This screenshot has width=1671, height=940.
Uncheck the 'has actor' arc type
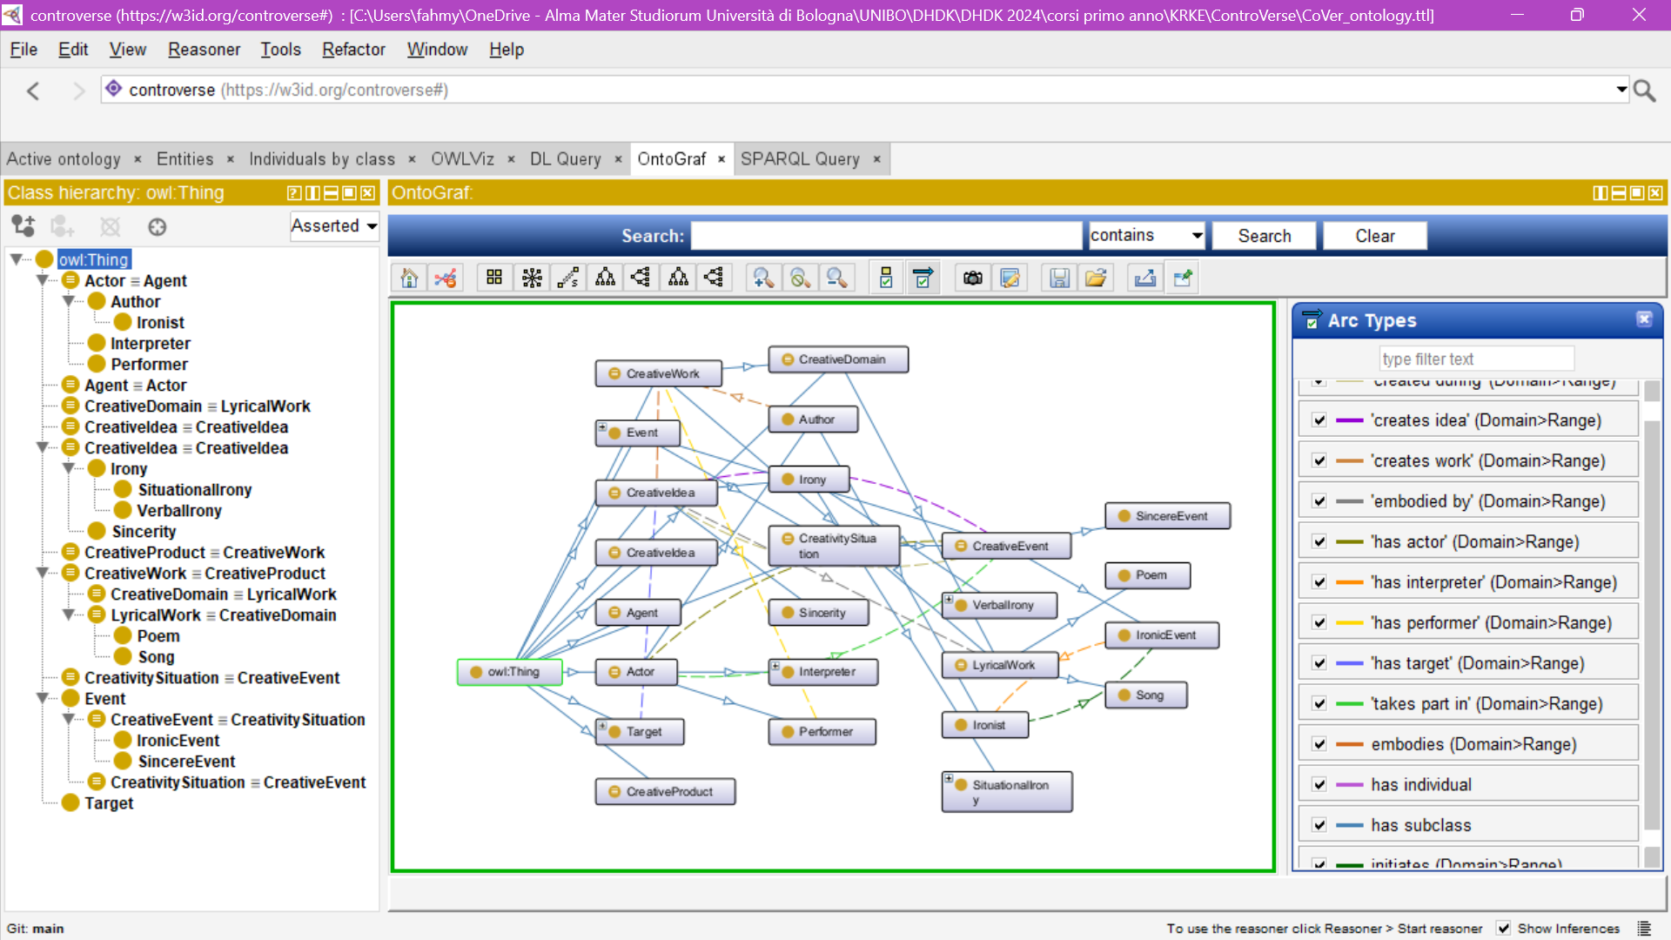[1319, 541]
